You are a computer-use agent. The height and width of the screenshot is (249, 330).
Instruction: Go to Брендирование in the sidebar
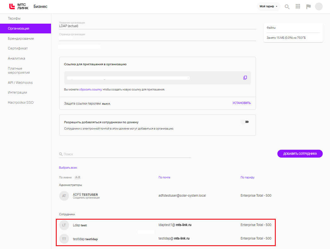point(21,38)
